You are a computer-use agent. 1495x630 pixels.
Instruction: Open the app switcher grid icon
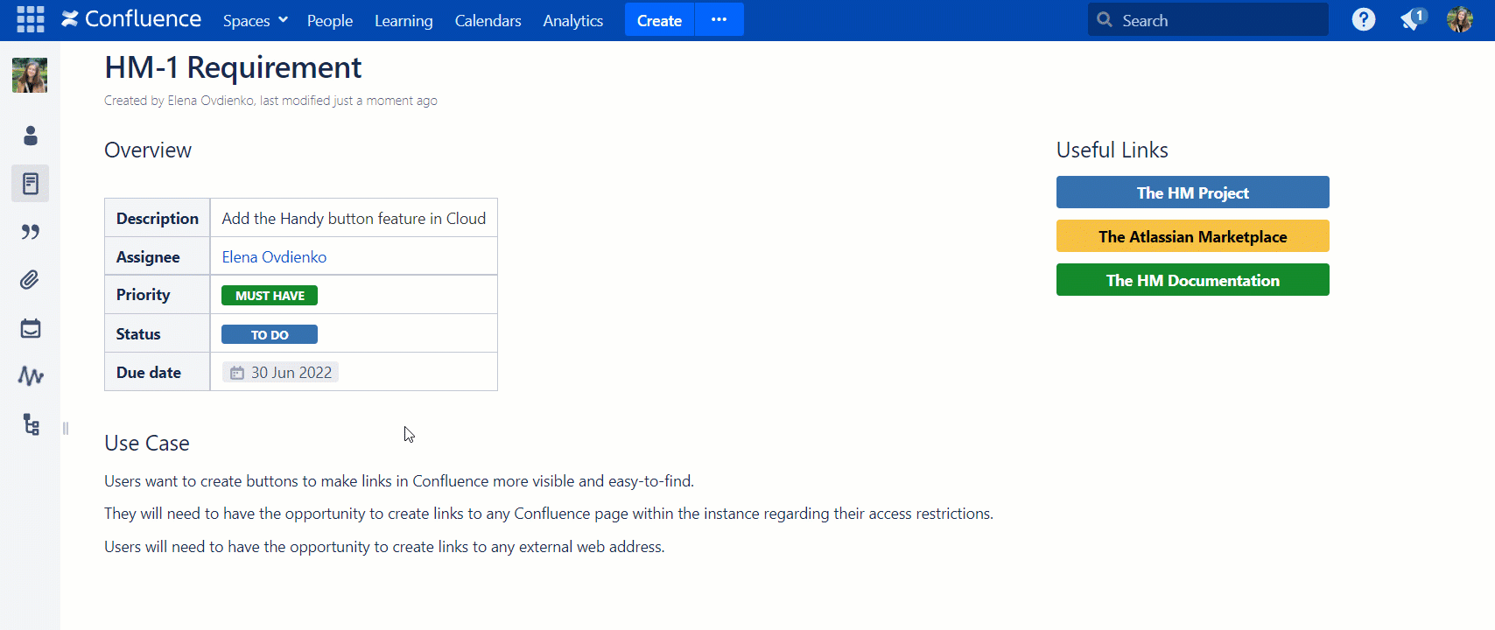[x=31, y=19]
